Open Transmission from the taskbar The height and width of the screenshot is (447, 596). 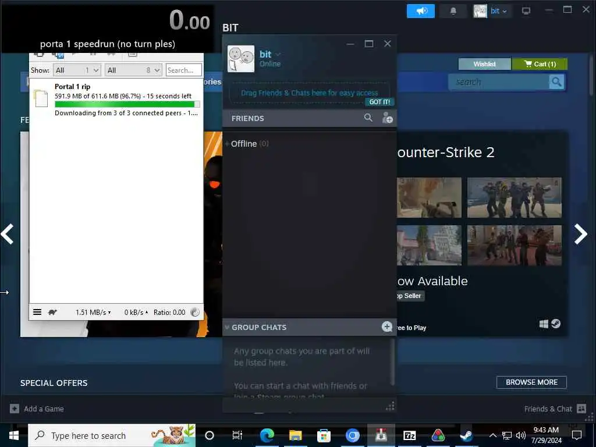381,435
